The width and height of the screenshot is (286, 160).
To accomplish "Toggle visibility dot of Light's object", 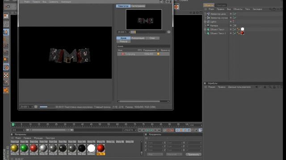I will (x=231, y=22).
